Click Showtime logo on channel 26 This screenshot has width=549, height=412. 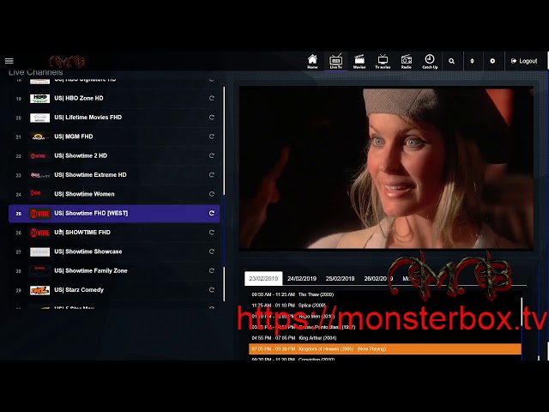coord(39,233)
